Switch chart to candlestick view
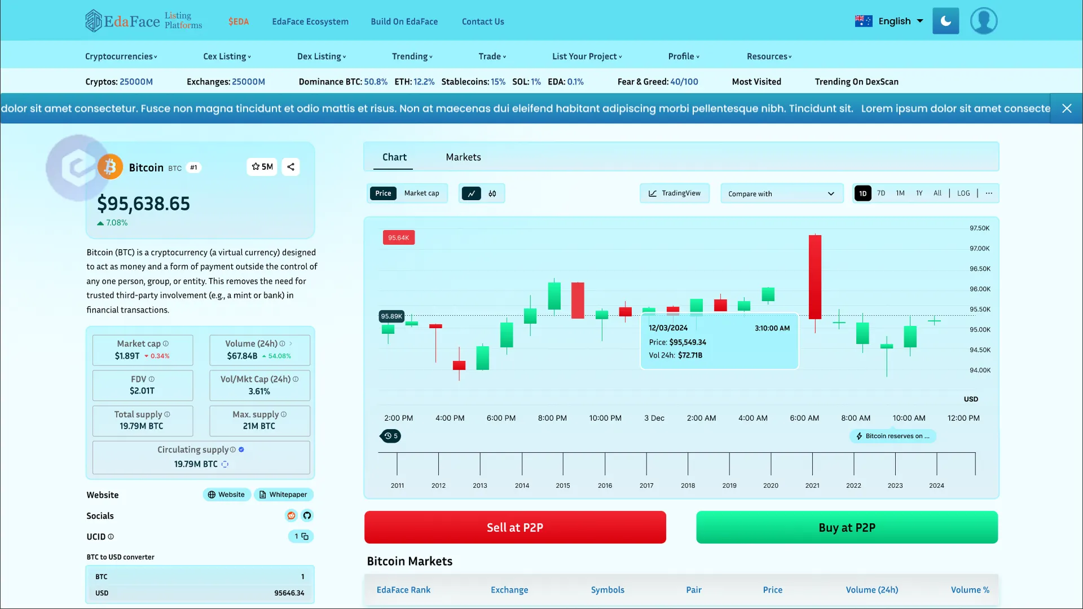 point(492,193)
